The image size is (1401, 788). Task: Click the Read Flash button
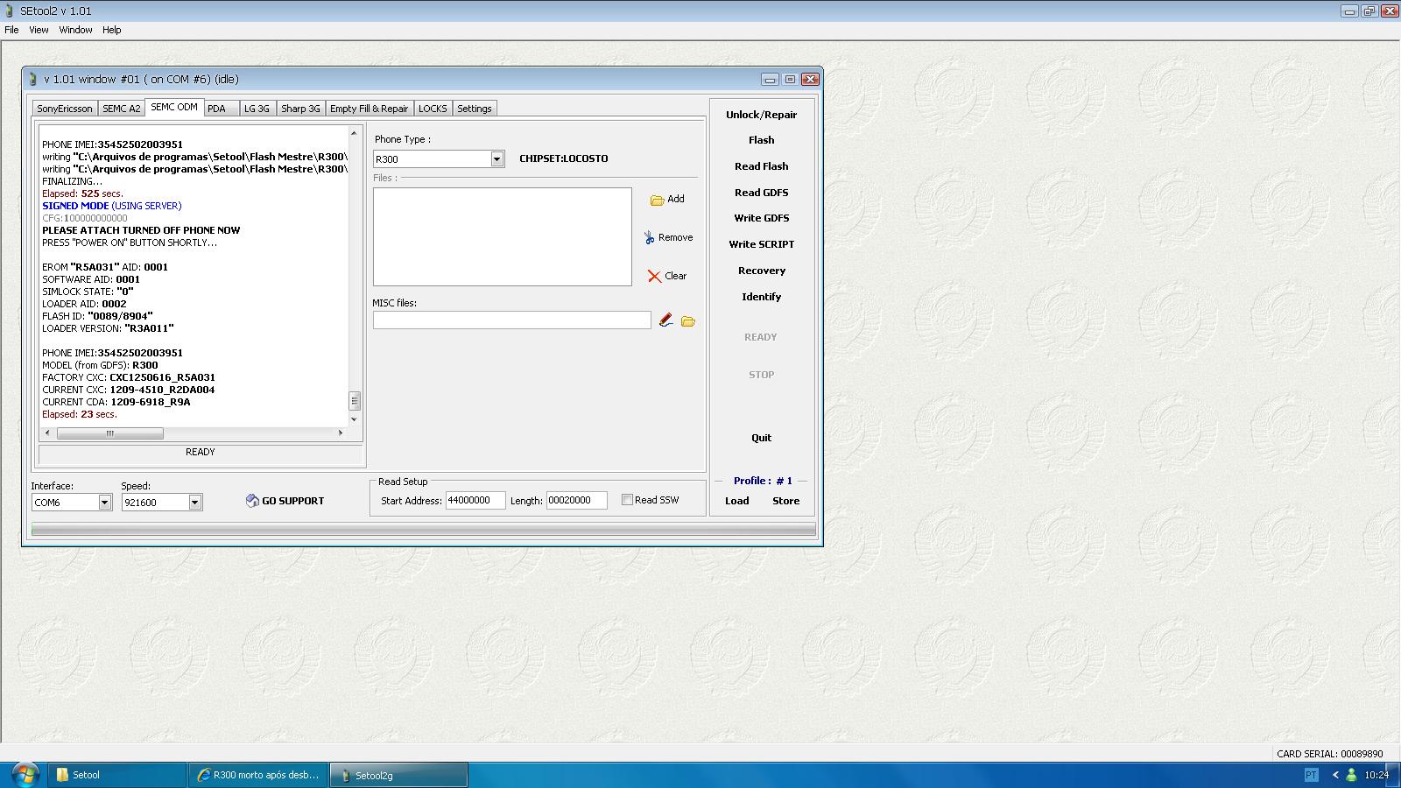762,166
